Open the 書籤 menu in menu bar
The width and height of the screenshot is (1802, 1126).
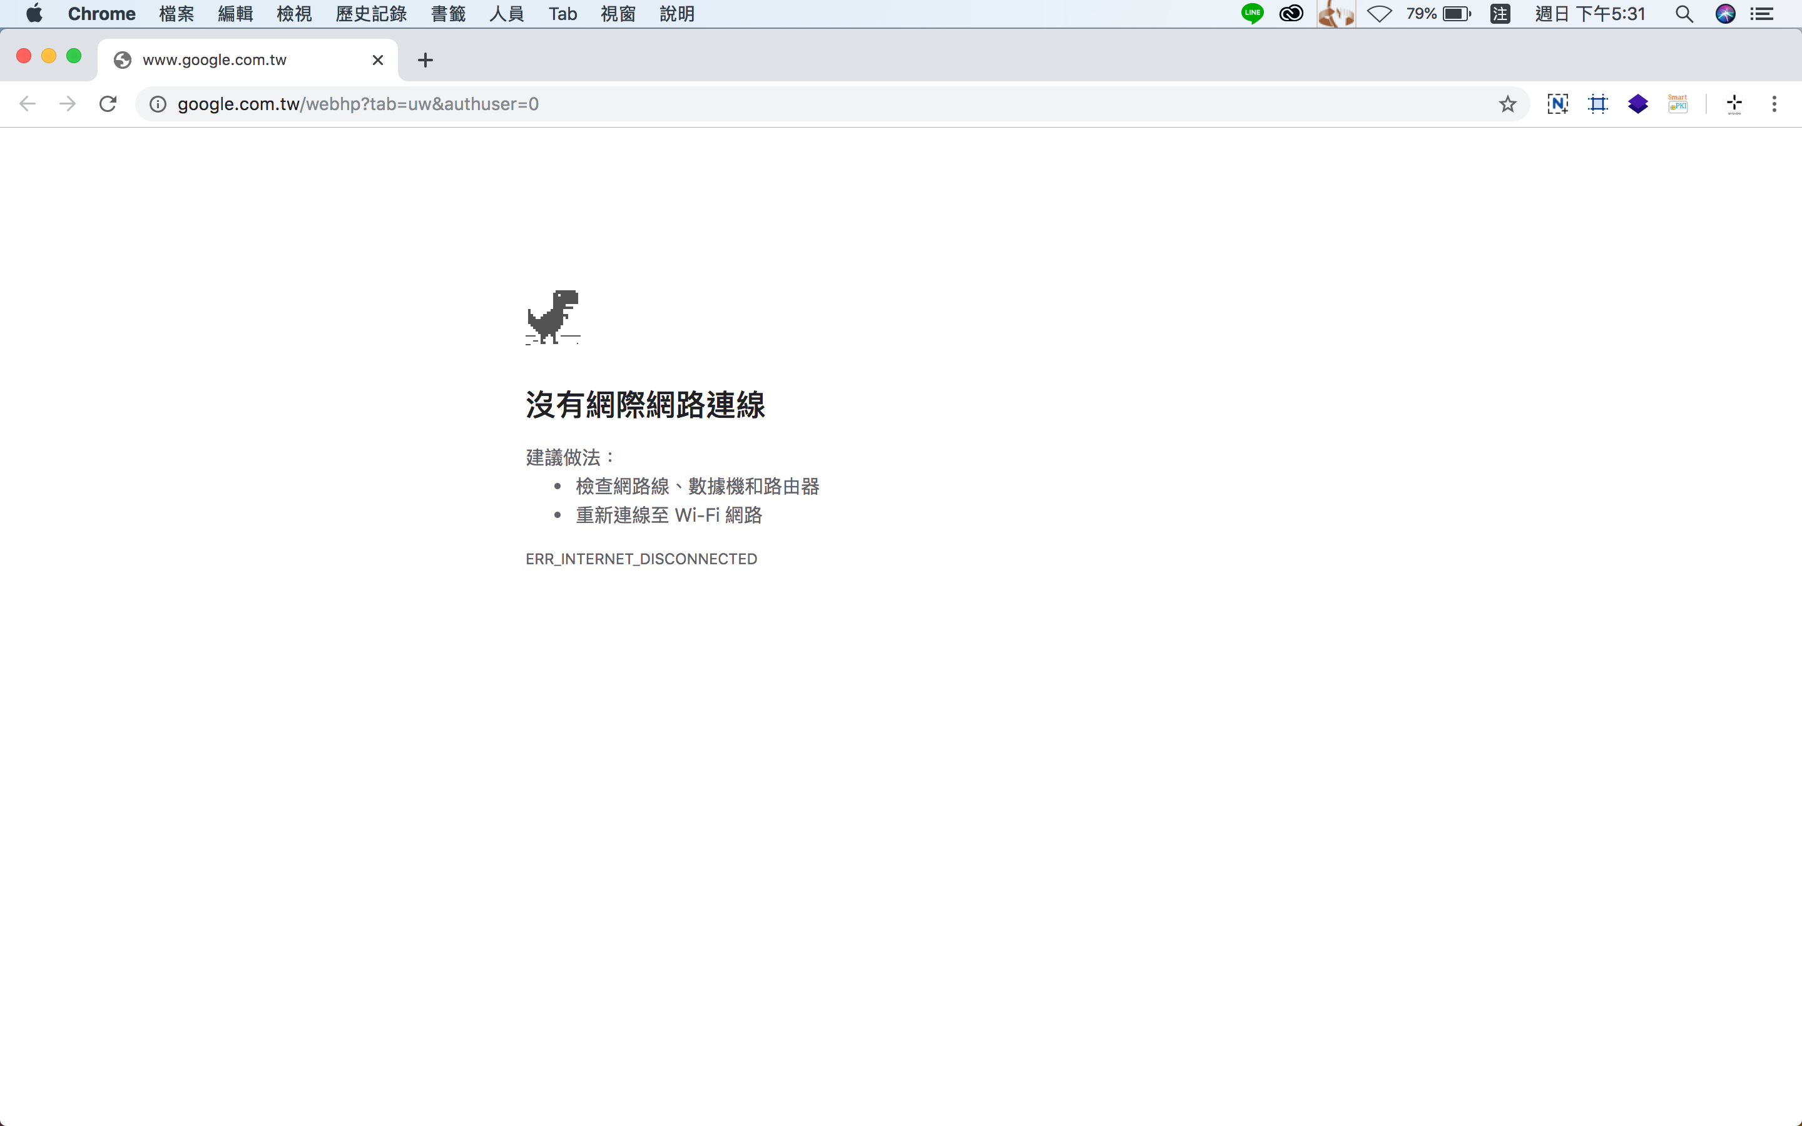(447, 13)
